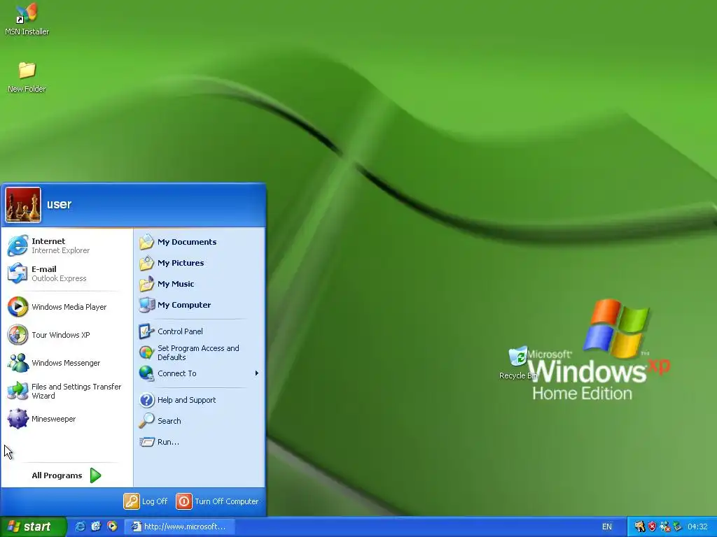The width and height of the screenshot is (717, 537).
Task: Open Windows Media Player in Start menu
Action: coord(67,307)
